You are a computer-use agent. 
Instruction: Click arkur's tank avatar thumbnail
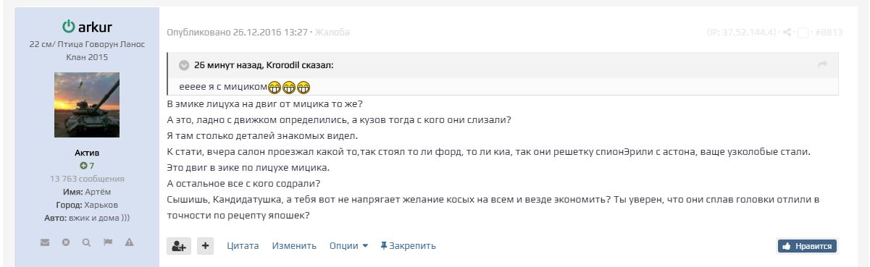coord(87,105)
